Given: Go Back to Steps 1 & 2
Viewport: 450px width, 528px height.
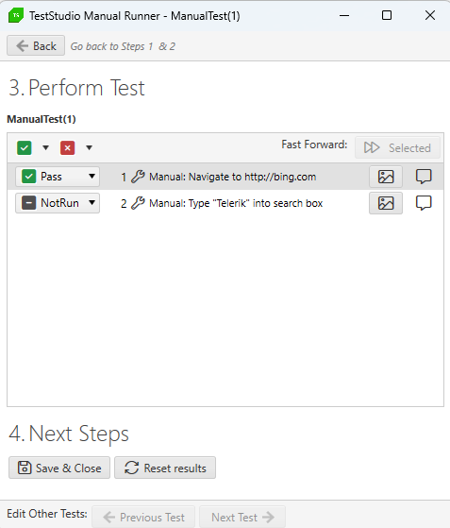Looking at the screenshot, I should click(x=36, y=45).
